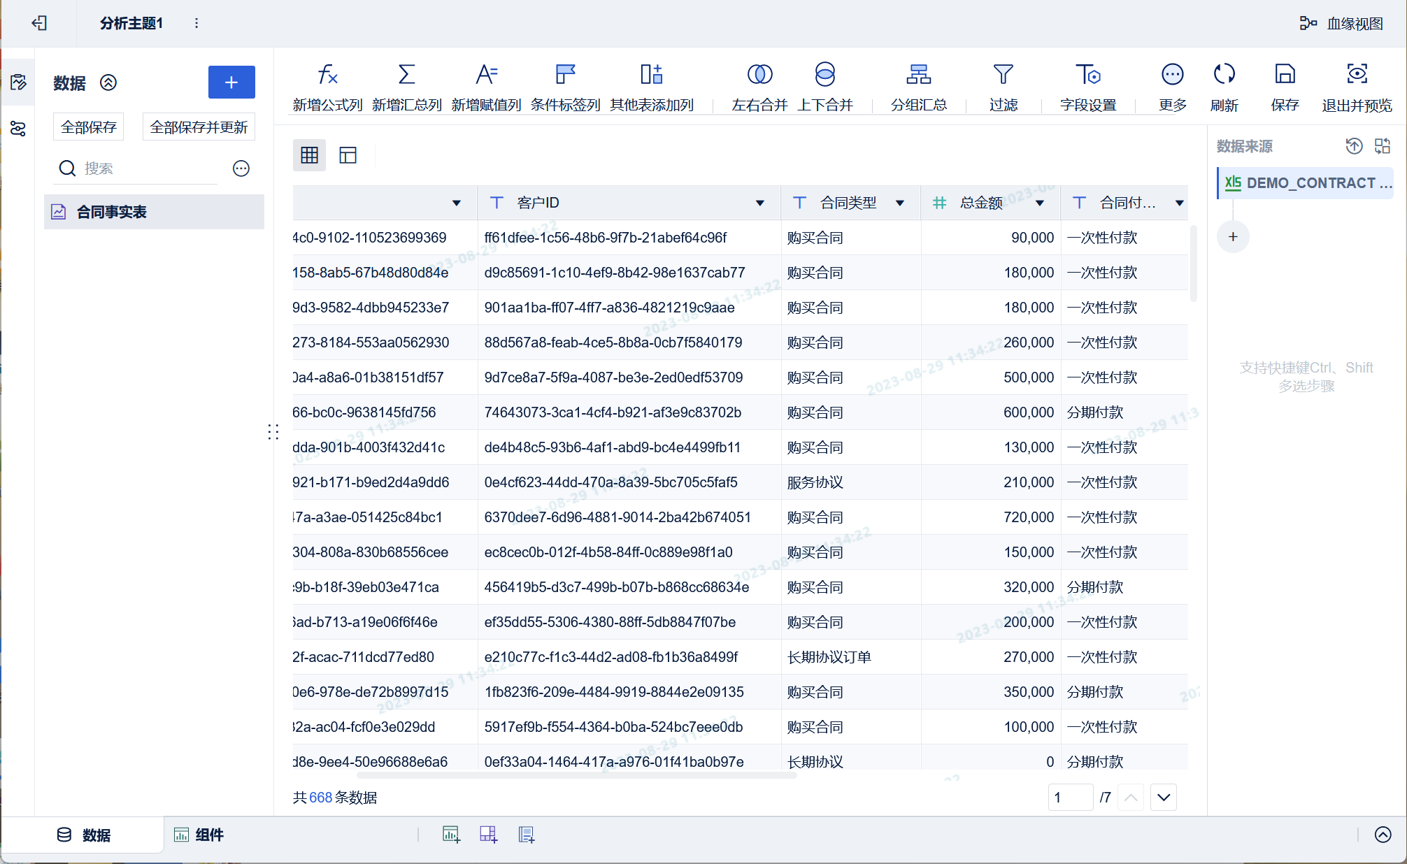Open the 过滤 filter tool
Viewport: 1407px width, 864px height.
click(1003, 75)
